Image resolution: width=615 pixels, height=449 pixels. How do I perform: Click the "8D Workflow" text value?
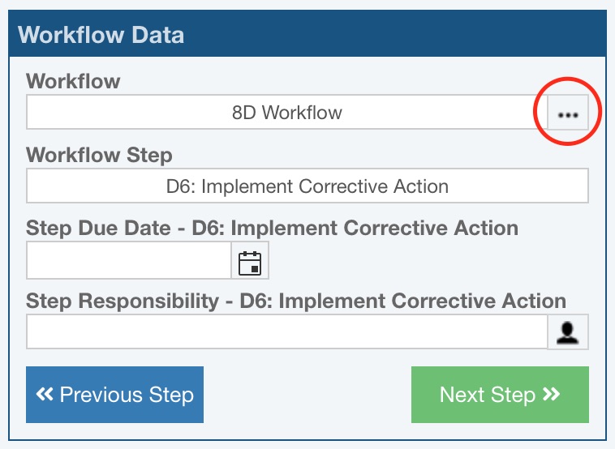click(x=286, y=113)
